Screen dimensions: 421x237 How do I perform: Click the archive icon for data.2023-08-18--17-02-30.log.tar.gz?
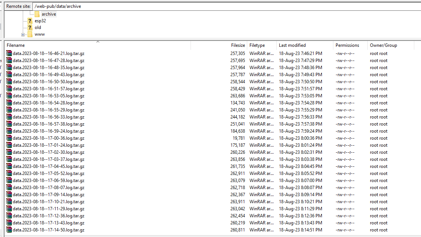coord(9,152)
